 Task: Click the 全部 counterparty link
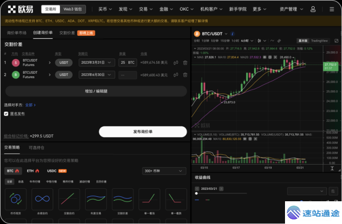click(x=30, y=105)
